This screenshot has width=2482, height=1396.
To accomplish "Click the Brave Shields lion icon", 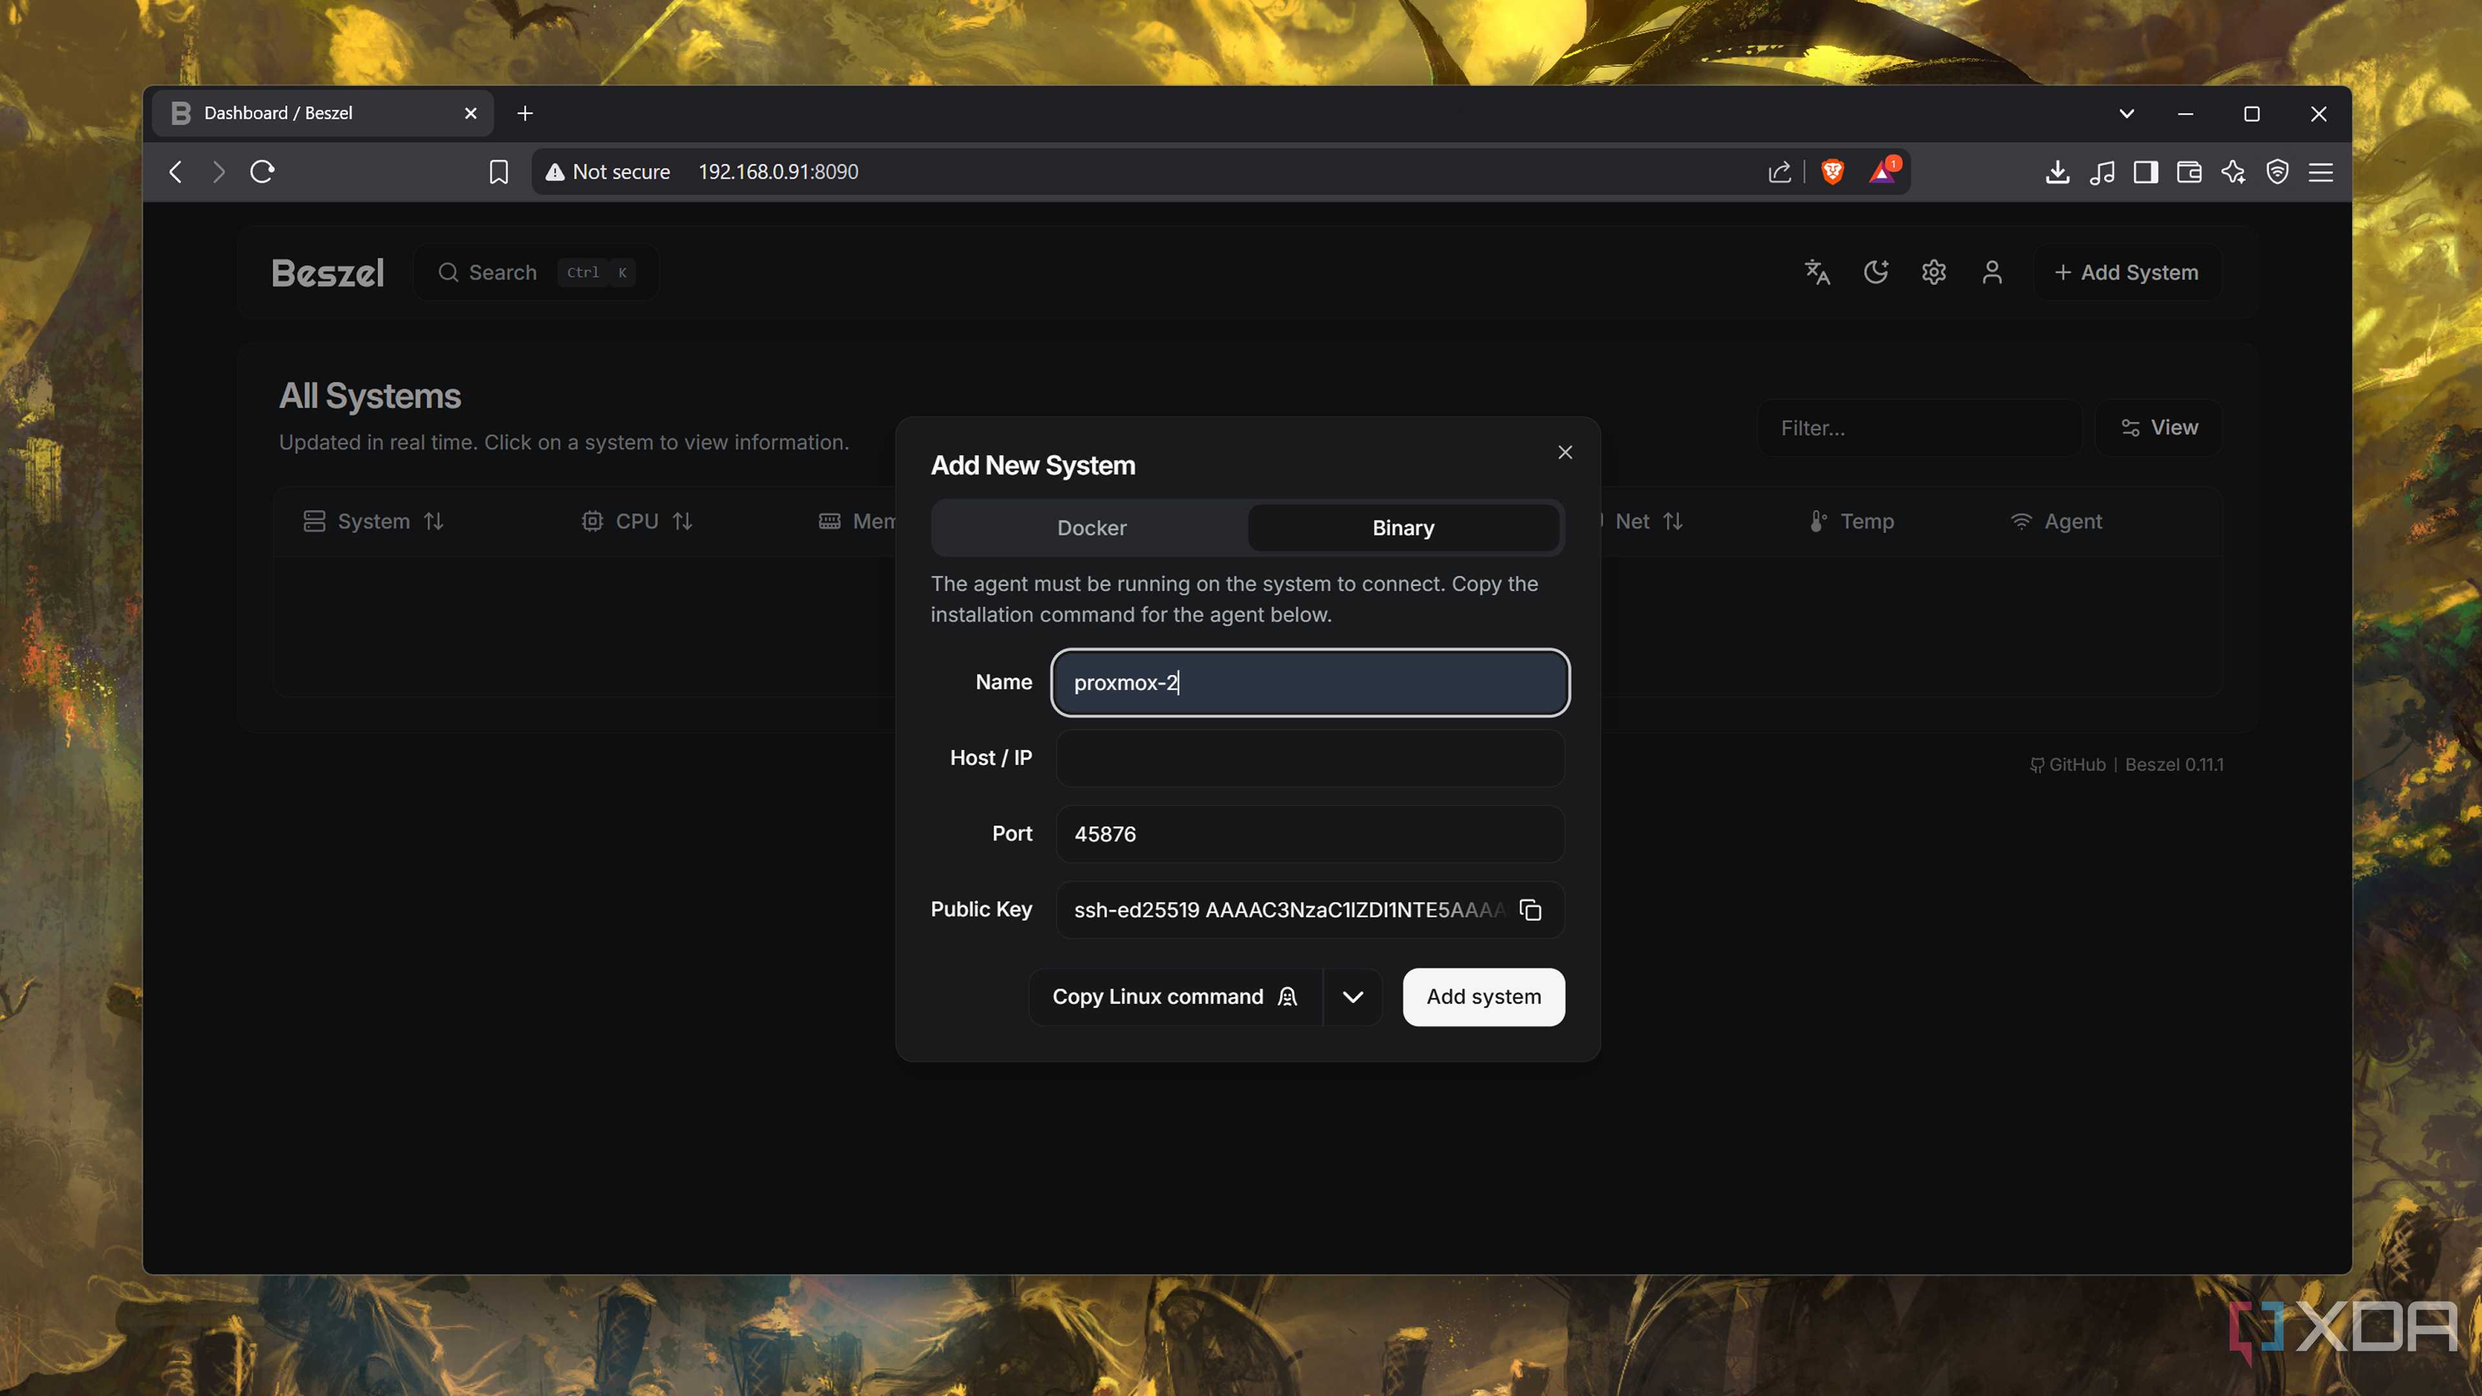I will click(1832, 171).
